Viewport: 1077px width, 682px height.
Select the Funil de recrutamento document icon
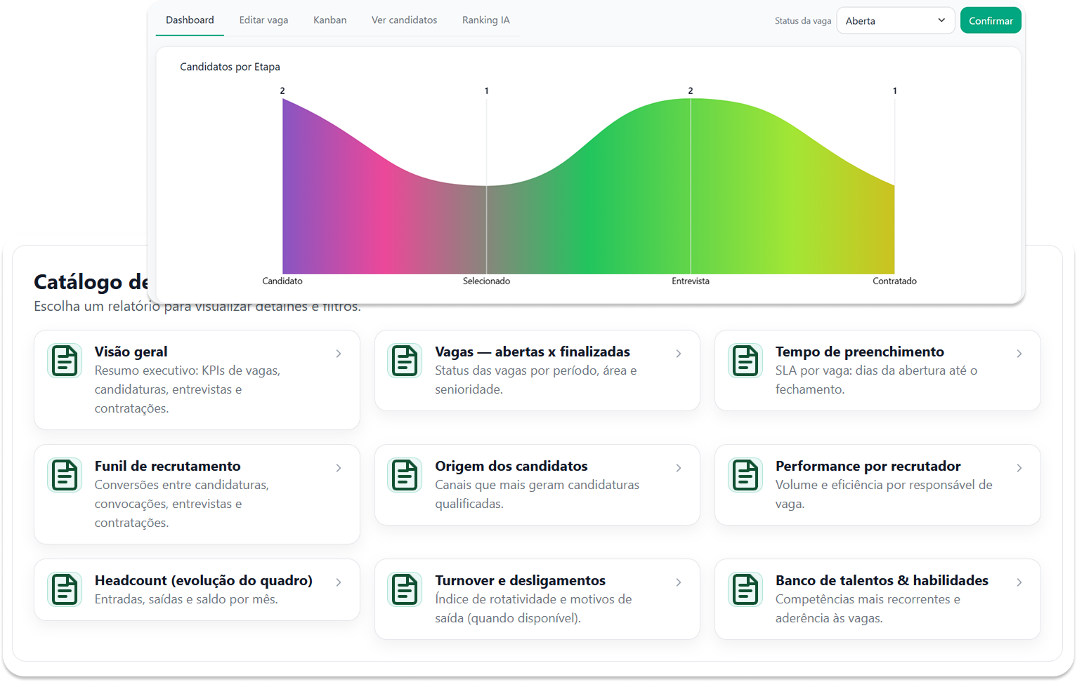pos(64,475)
